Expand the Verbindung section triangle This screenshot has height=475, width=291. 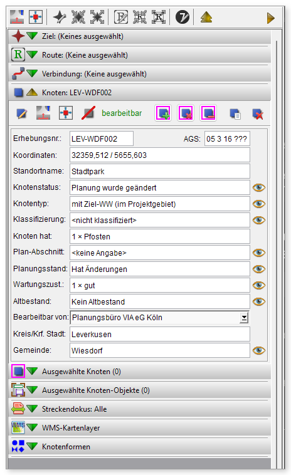click(32, 73)
